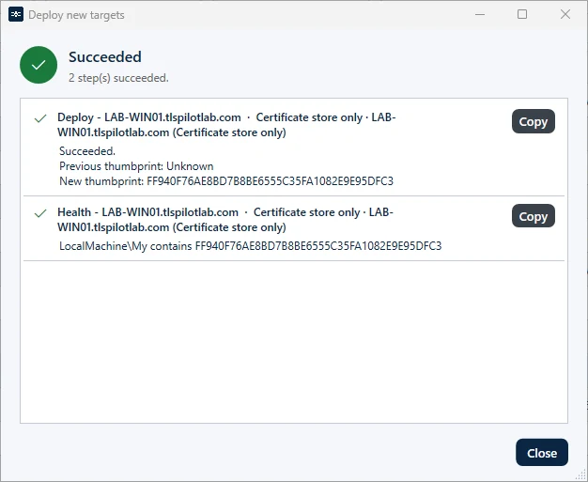Image resolution: width=588 pixels, height=482 pixels.
Task: Copy the Deploy step result
Action: point(534,121)
